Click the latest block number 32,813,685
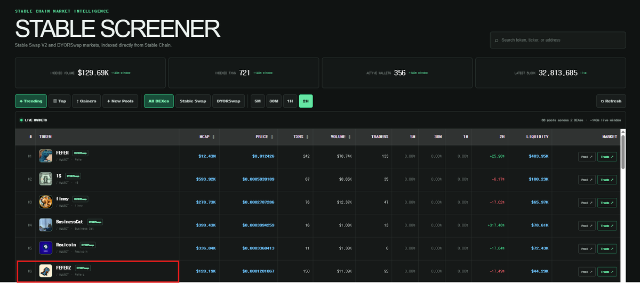This screenshot has height=283, width=640. (558, 73)
